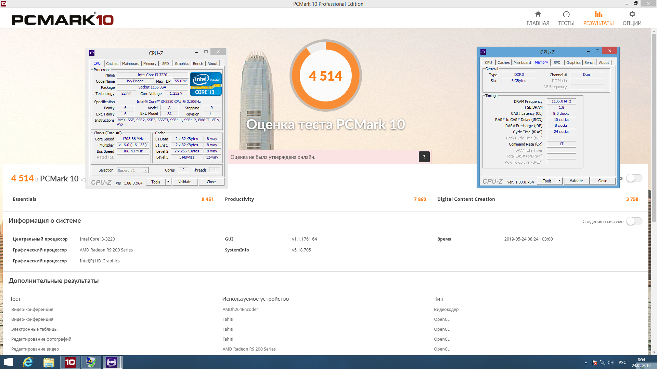Switch to PCMark 10 taskbar icon

(70, 362)
